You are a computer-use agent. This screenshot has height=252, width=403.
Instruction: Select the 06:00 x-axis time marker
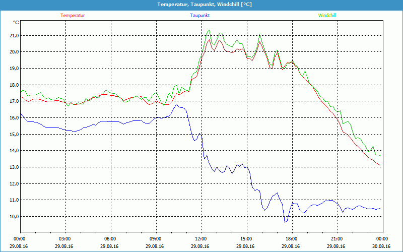(110, 239)
